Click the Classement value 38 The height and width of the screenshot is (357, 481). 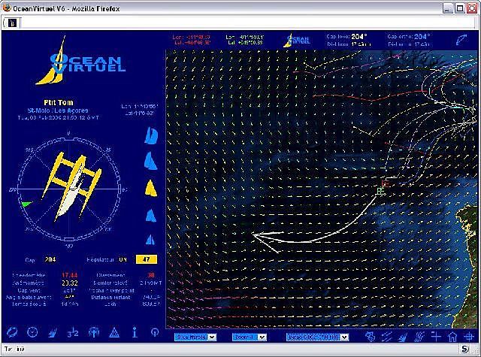[150, 275]
